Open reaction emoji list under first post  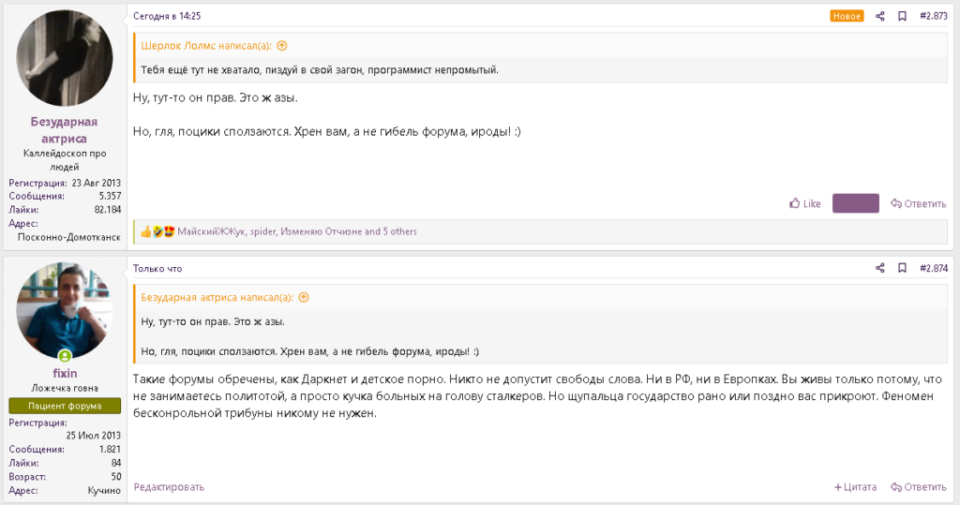pyautogui.click(x=157, y=231)
